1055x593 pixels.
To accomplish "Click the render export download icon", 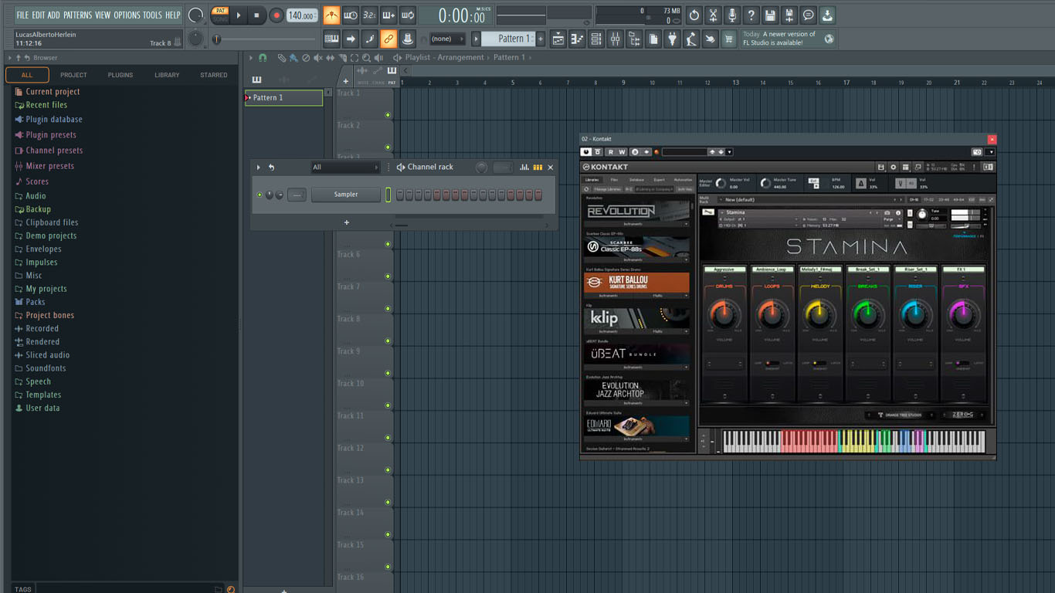I will pos(827,15).
